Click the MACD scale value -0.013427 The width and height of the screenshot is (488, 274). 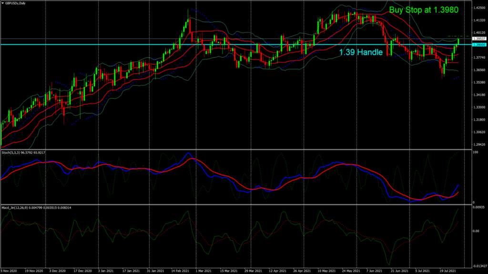pyautogui.click(x=480, y=266)
